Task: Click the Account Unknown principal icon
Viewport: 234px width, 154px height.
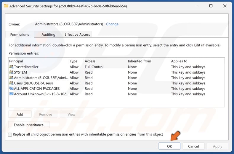Action: click(11, 94)
